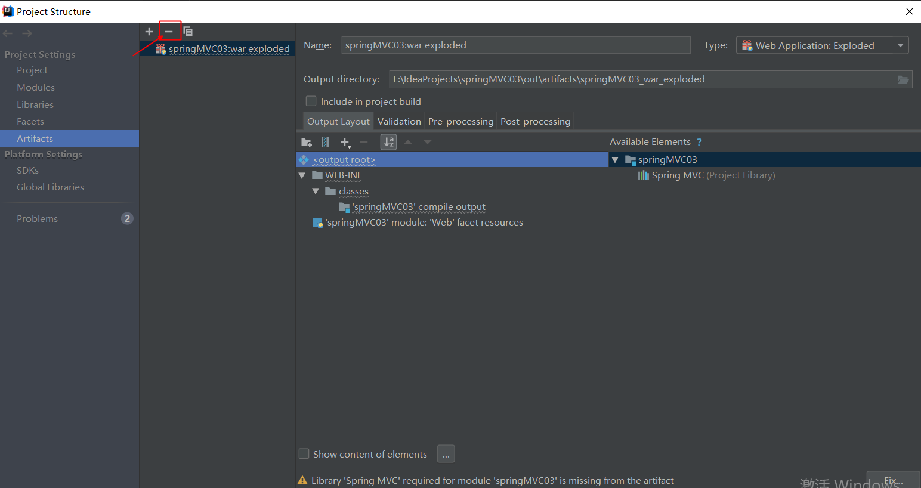Remove the selected output layout element
This screenshot has height=488, width=921.
(364, 142)
